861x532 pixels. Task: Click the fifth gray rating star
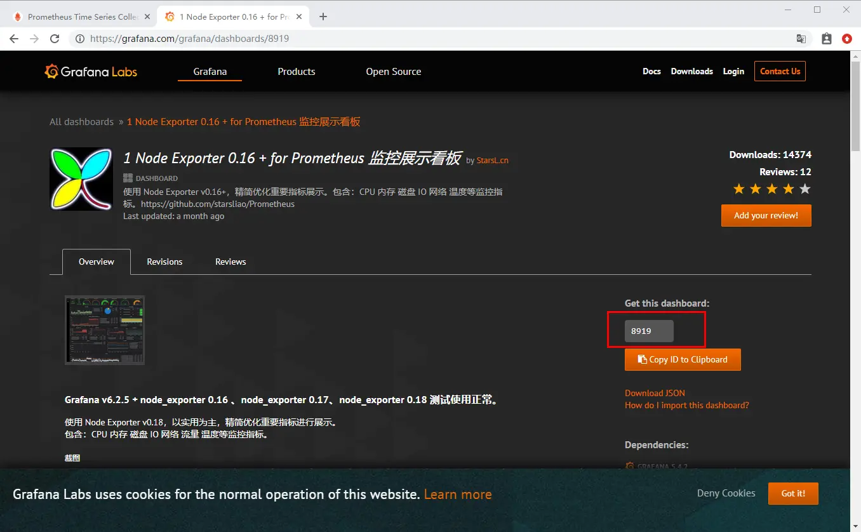pos(805,189)
